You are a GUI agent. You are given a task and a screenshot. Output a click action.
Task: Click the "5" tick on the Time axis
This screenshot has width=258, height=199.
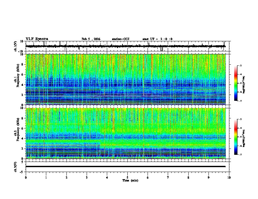127,178
